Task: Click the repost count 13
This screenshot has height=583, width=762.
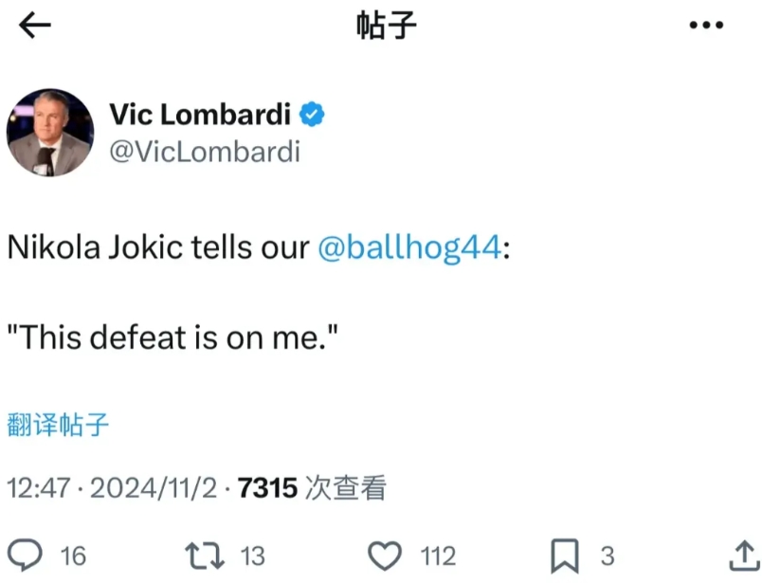Action: 252,556
